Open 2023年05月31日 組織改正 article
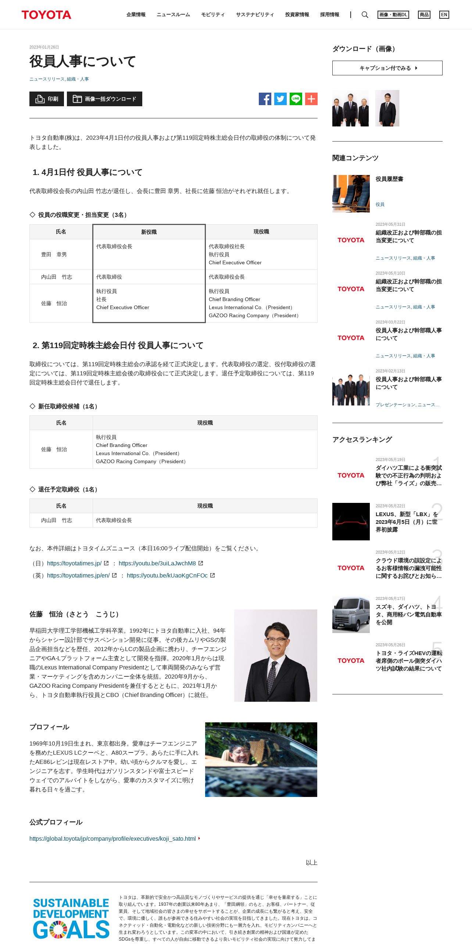The image size is (472, 944). [408, 236]
